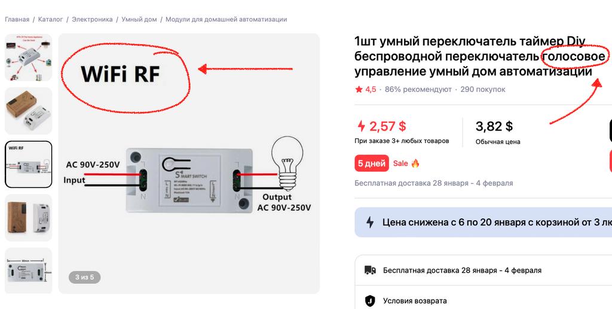Select the second thumbnail showing the cardboard box

tap(28, 111)
